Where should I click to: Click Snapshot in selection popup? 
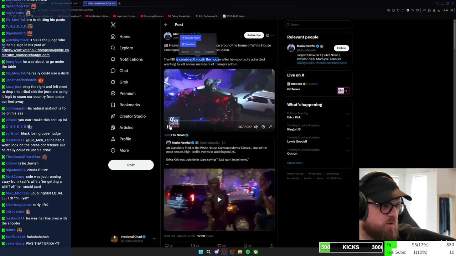point(210,52)
